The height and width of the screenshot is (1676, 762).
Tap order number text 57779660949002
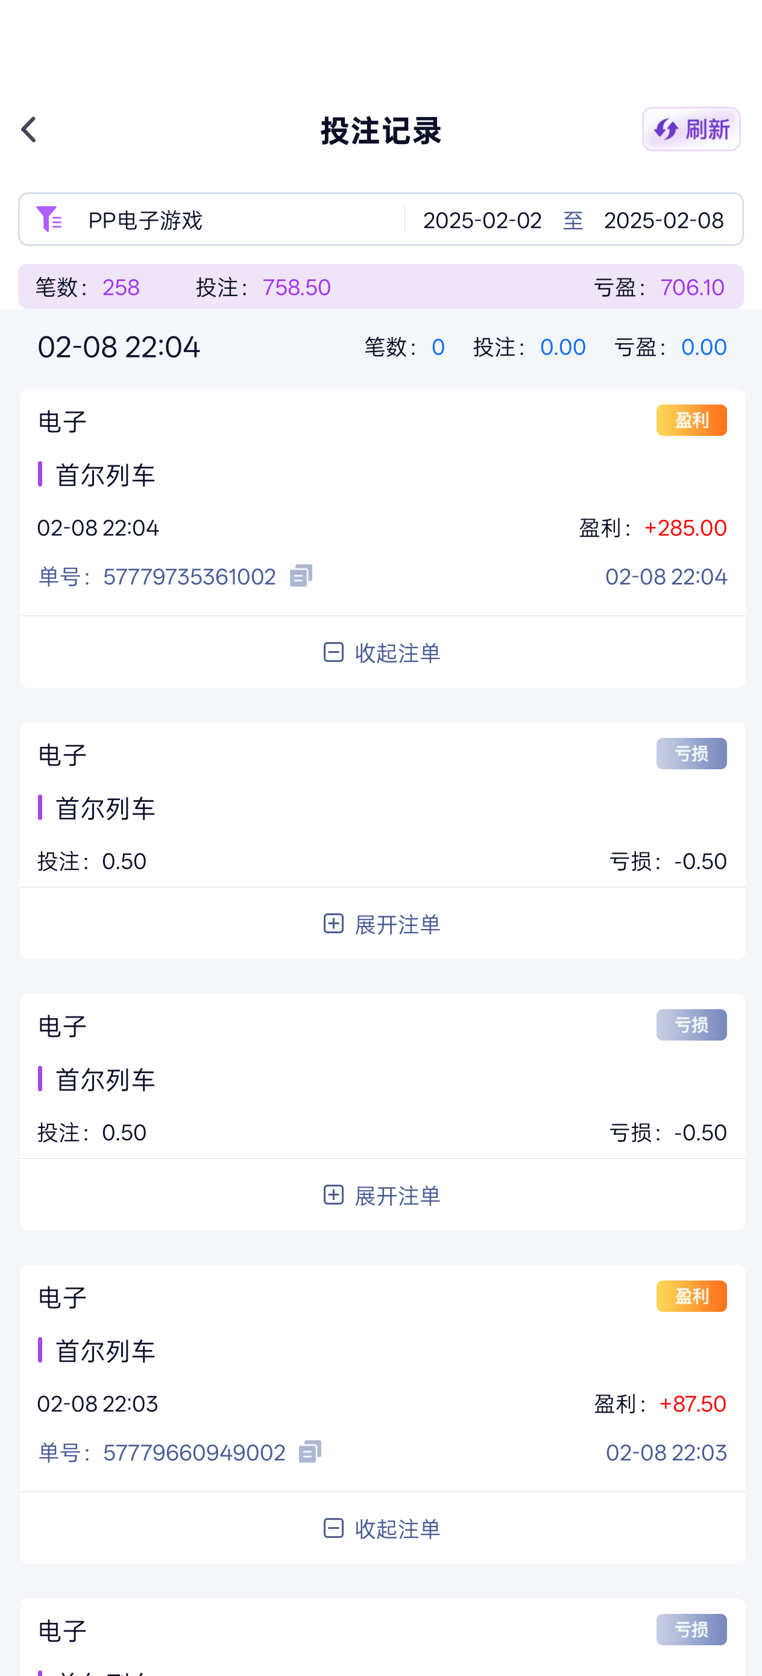pyautogui.click(x=194, y=1452)
